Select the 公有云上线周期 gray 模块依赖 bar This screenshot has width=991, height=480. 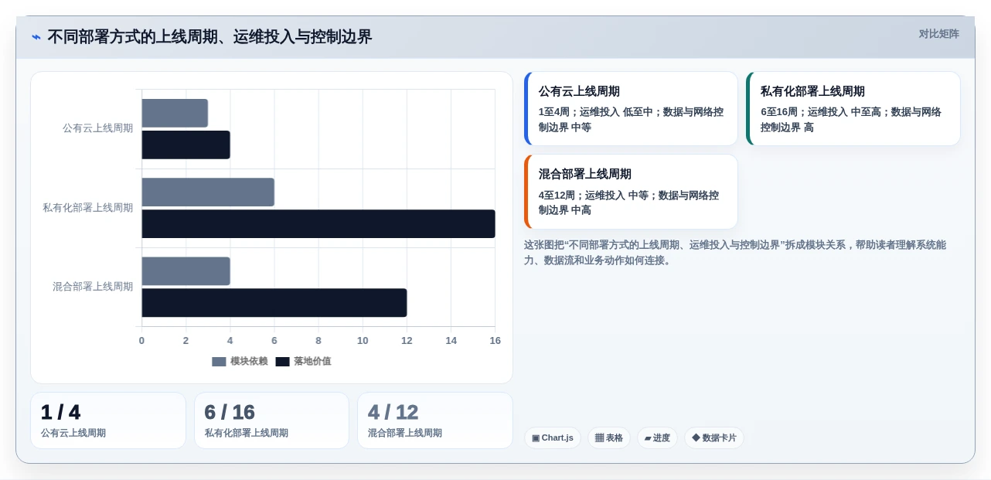click(x=175, y=113)
